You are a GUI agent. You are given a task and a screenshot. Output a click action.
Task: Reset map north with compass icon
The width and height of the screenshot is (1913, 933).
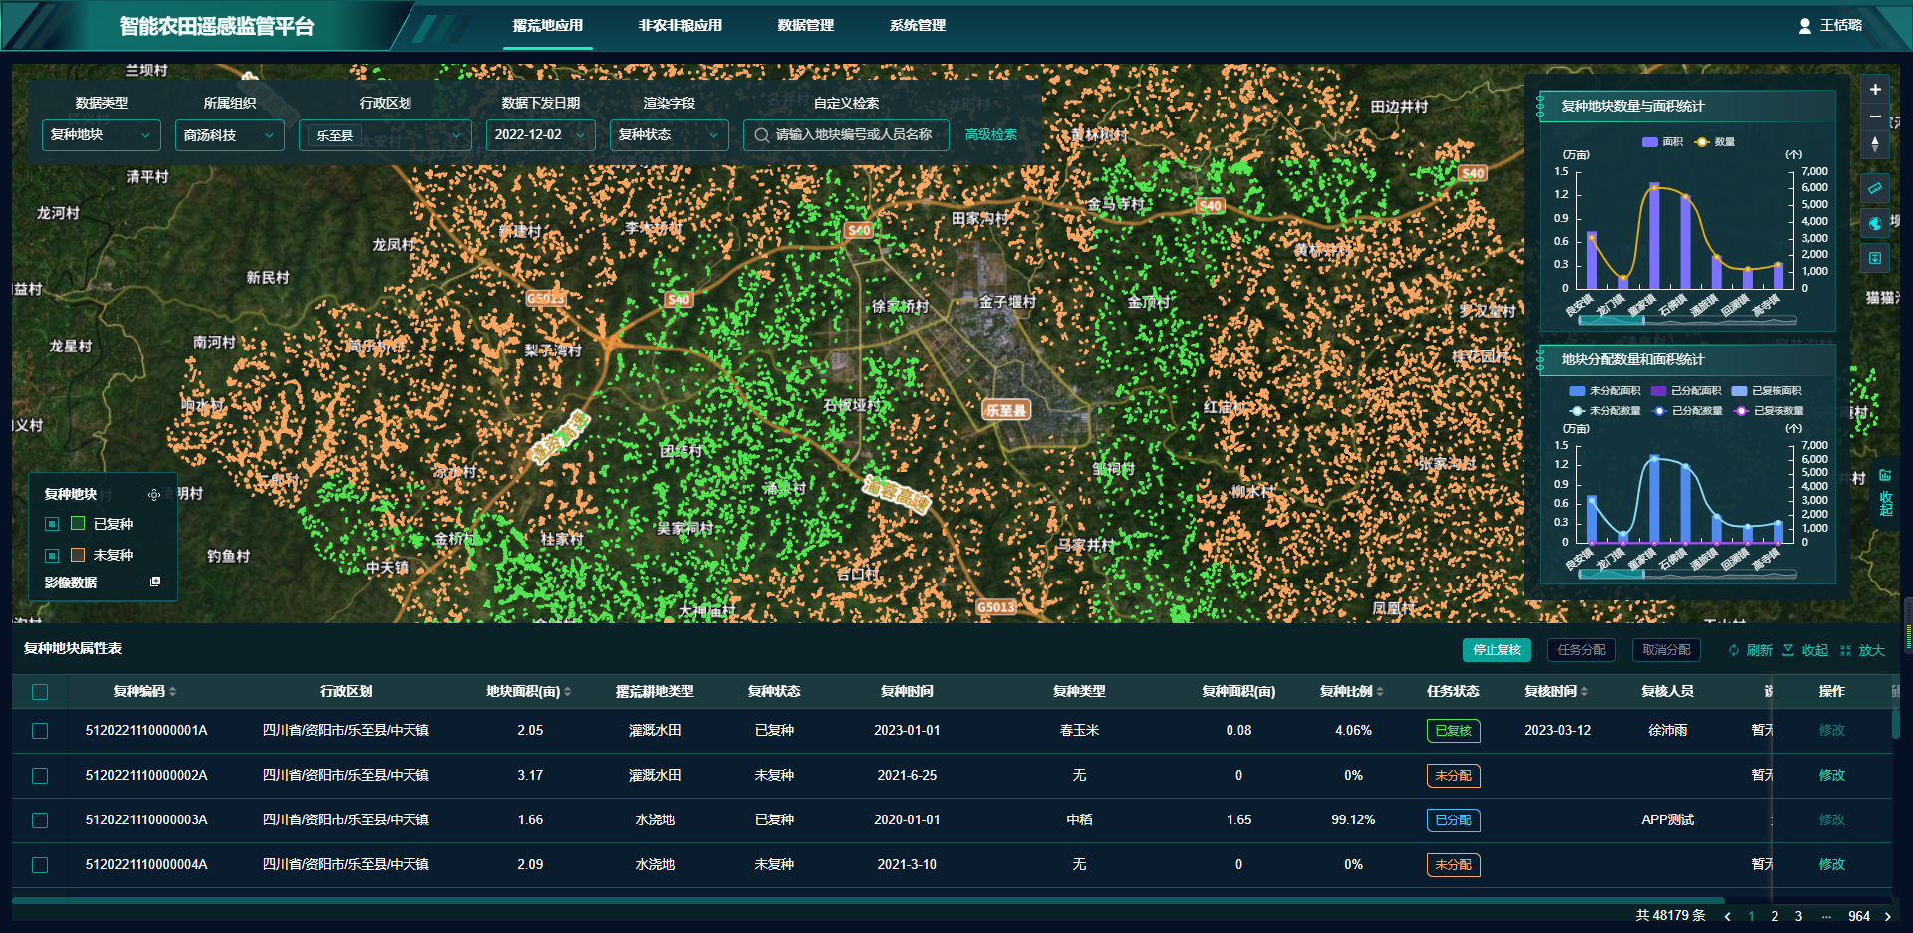tap(1875, 144)
